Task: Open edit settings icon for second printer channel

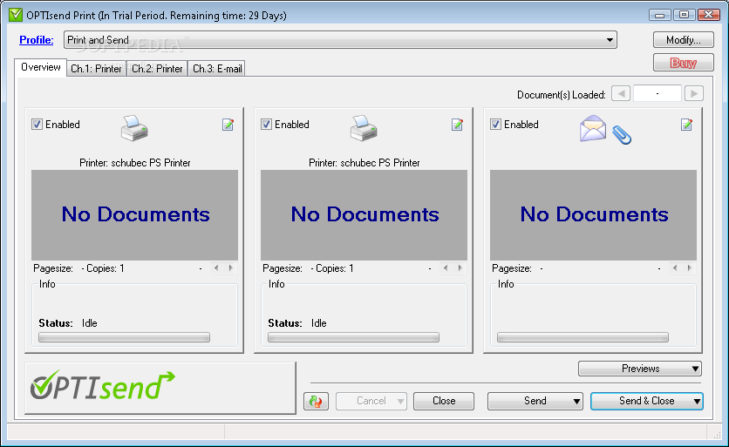Action: [457, 125]
